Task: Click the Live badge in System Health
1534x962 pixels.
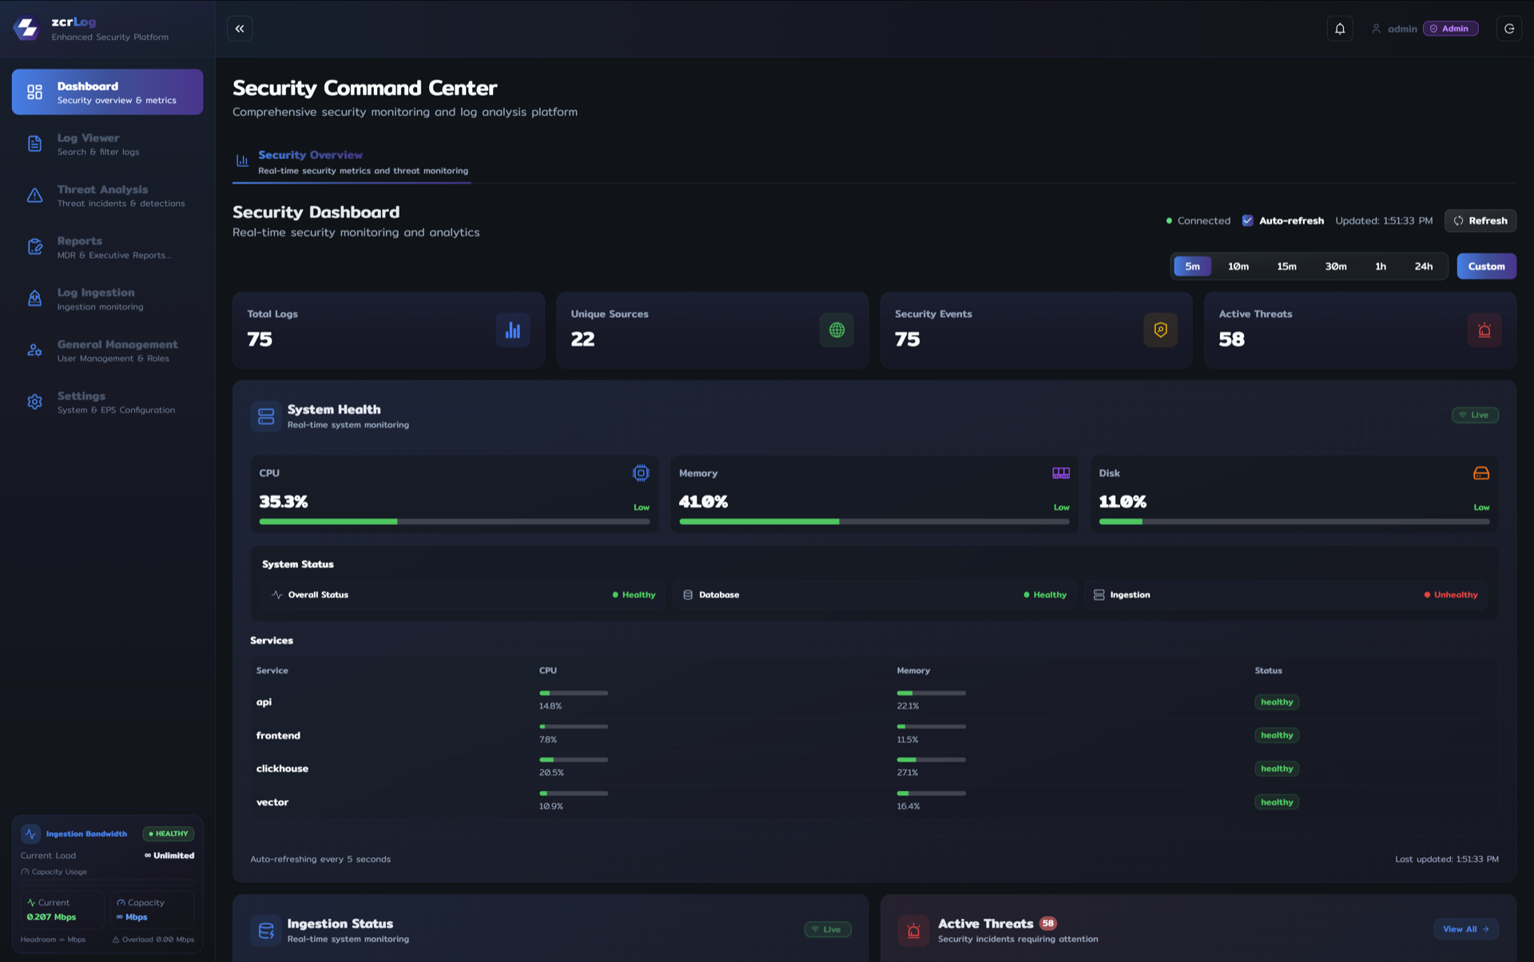Action: pyautogui.click(x=1475, y=415)
